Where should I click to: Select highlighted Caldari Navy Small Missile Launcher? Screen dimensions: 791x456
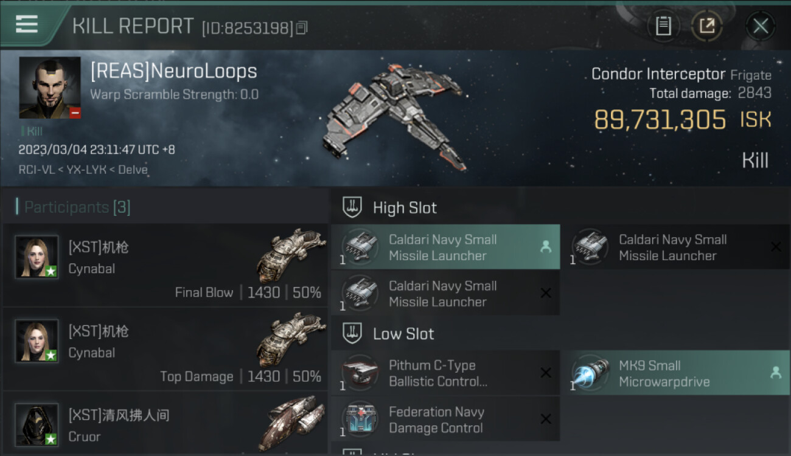click(x=445, y=247)
